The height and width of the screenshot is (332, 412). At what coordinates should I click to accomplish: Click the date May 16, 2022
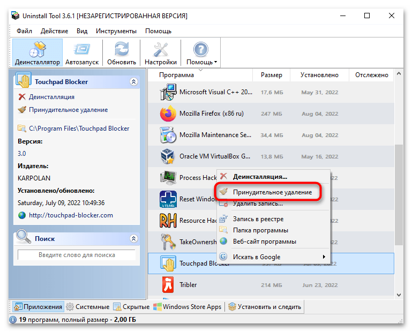click(x=319, y=157)
